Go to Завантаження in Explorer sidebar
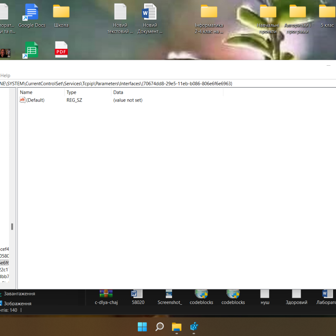 [x=19, y=294]
